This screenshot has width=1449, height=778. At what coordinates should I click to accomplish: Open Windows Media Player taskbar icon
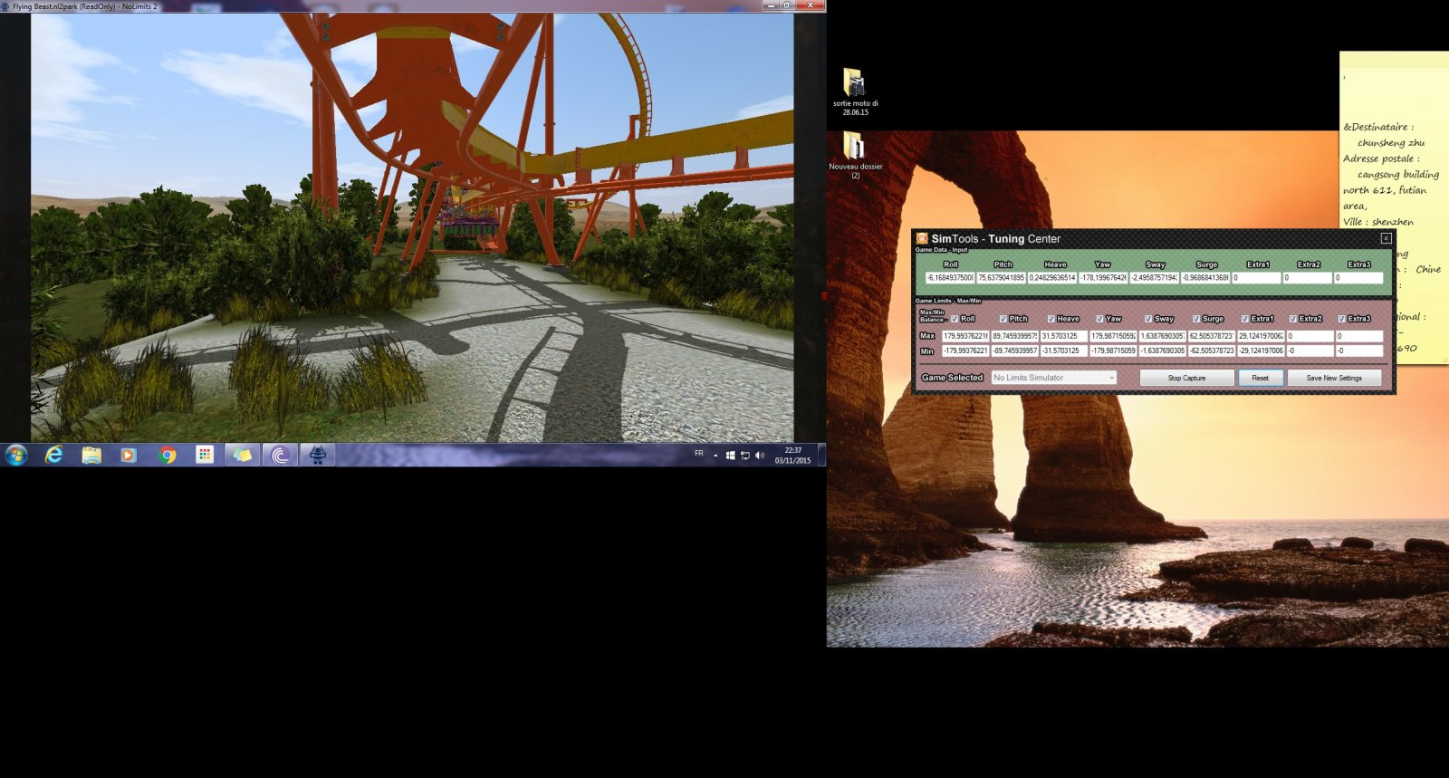click(129, 455)
